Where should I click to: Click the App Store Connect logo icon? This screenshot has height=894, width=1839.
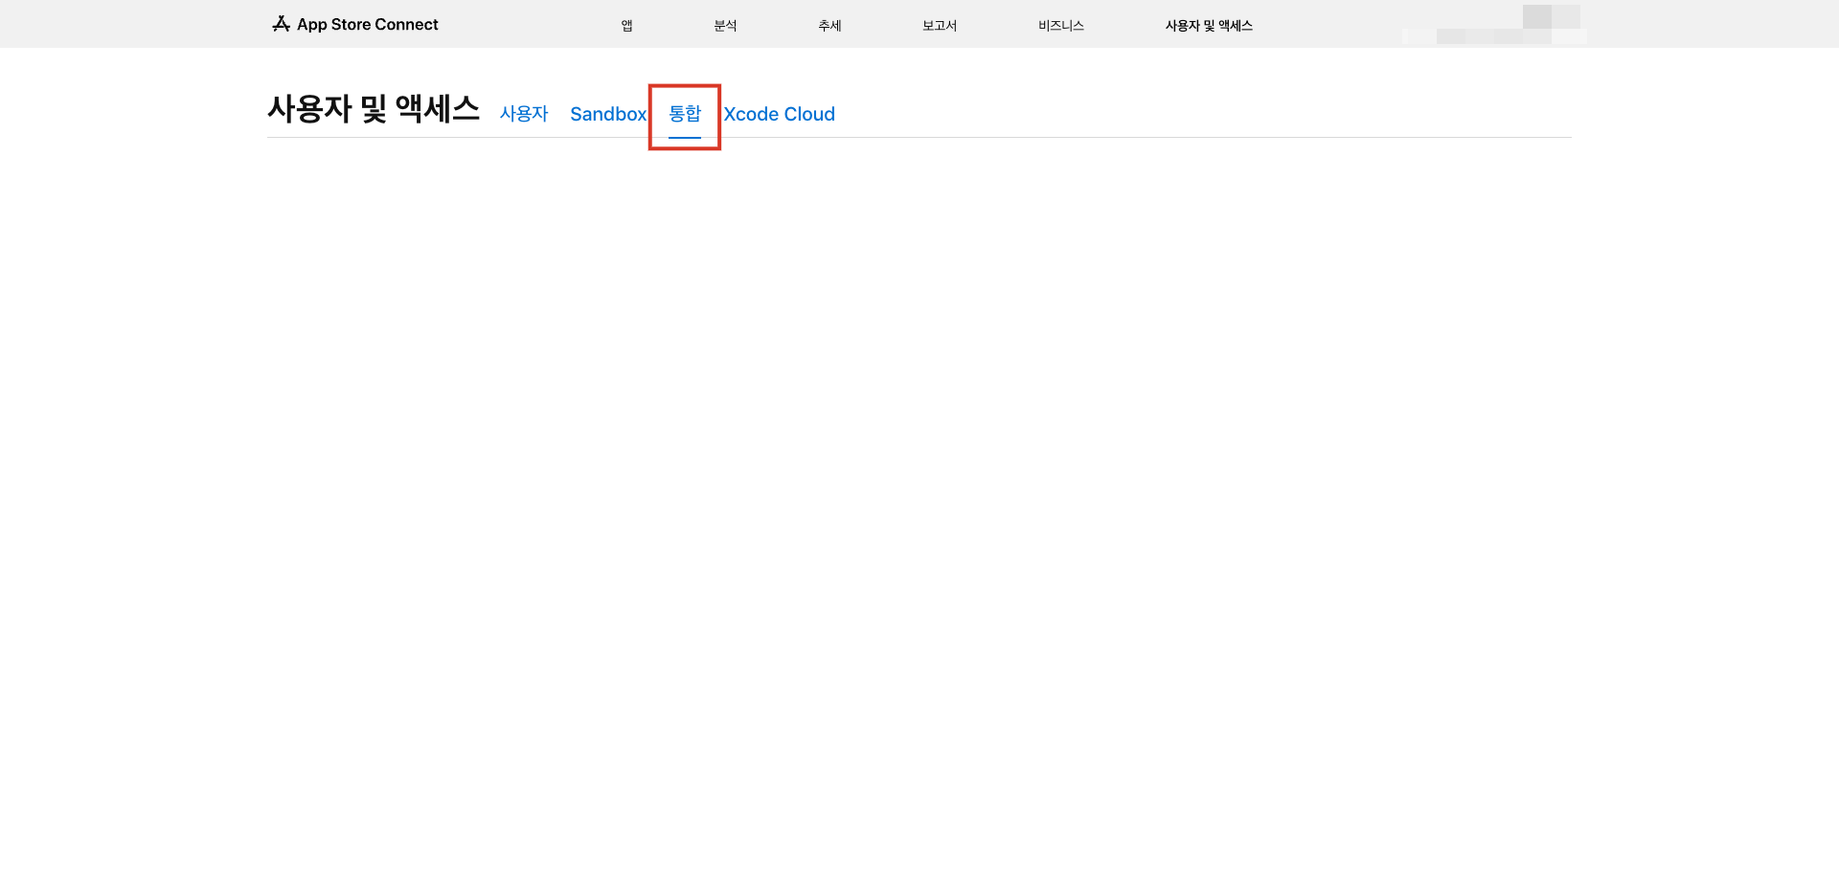281,24
